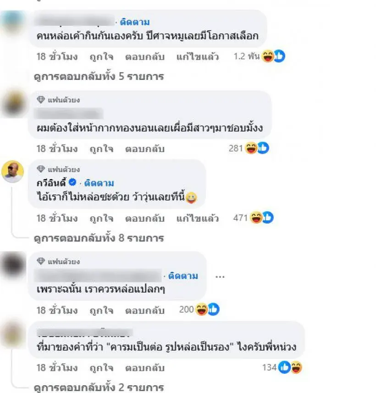Reply to the เราควรหล่อแปลกๆ comment with ตอบกลับ

click(145, 310)
